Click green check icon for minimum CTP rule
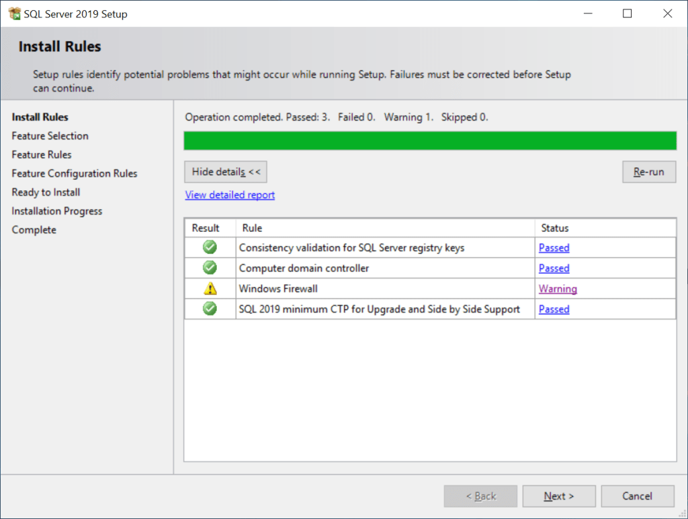The width and height of the screenshot is (688, 519). point(210,309)
